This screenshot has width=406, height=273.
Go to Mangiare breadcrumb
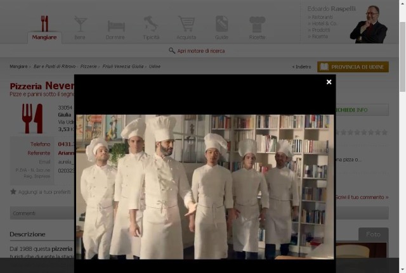click(18, 67)
